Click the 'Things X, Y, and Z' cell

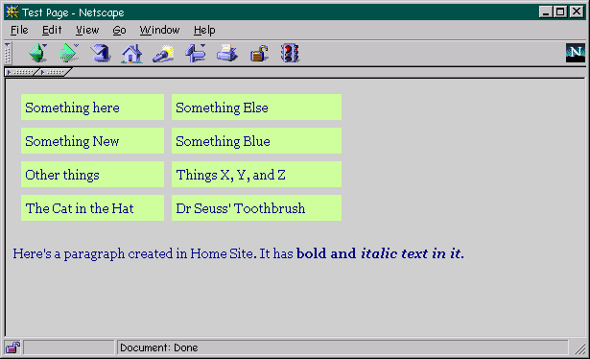coord(256,175)
